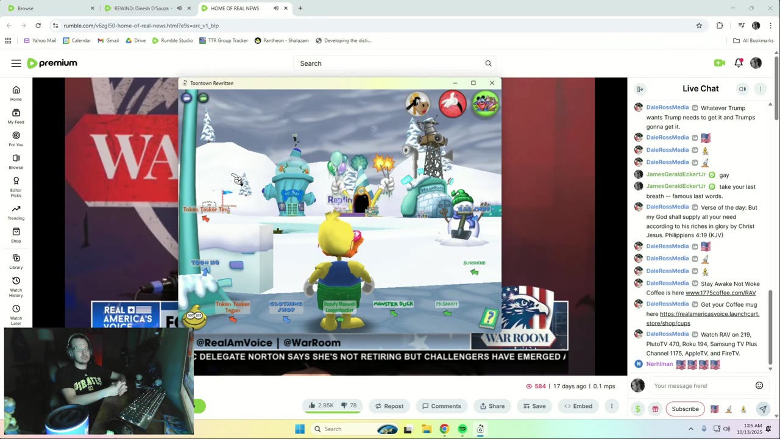Viewport: 780px width, 439px height.
Task: Click the Repost button
Action: click(x=389, y=406)
